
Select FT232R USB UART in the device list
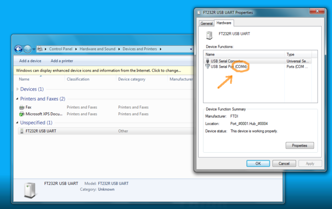coord(41,131)
